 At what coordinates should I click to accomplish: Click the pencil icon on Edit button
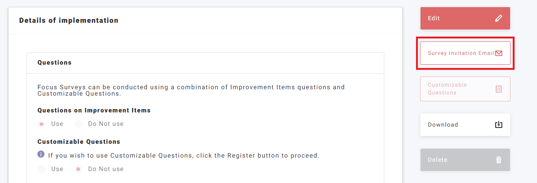pos(499,18)
